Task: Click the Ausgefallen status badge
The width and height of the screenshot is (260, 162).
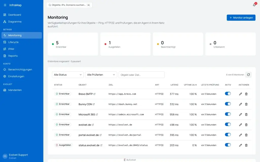Action: 63,145
